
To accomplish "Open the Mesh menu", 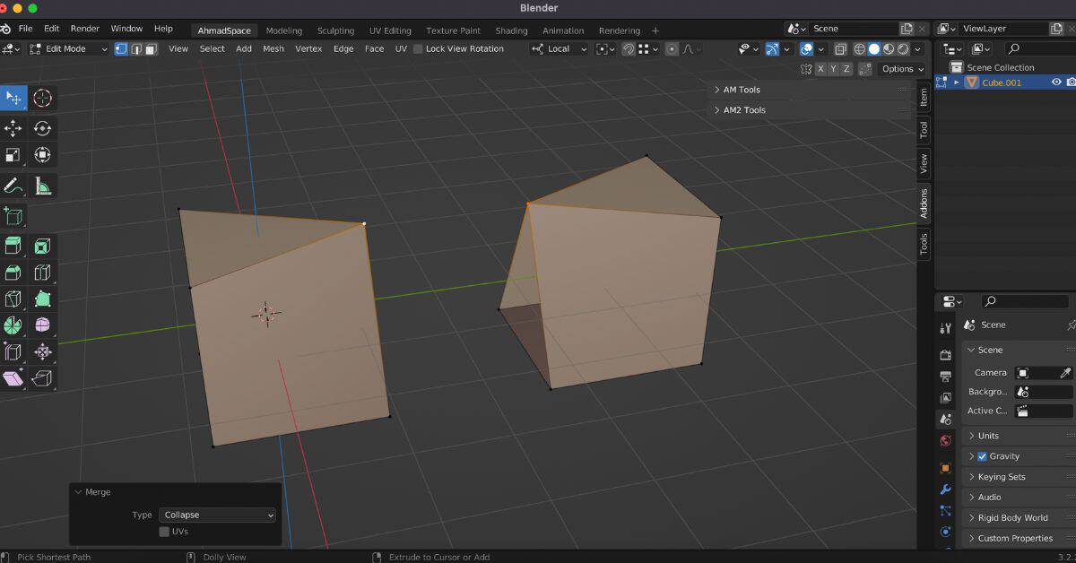I will (273, 48).
